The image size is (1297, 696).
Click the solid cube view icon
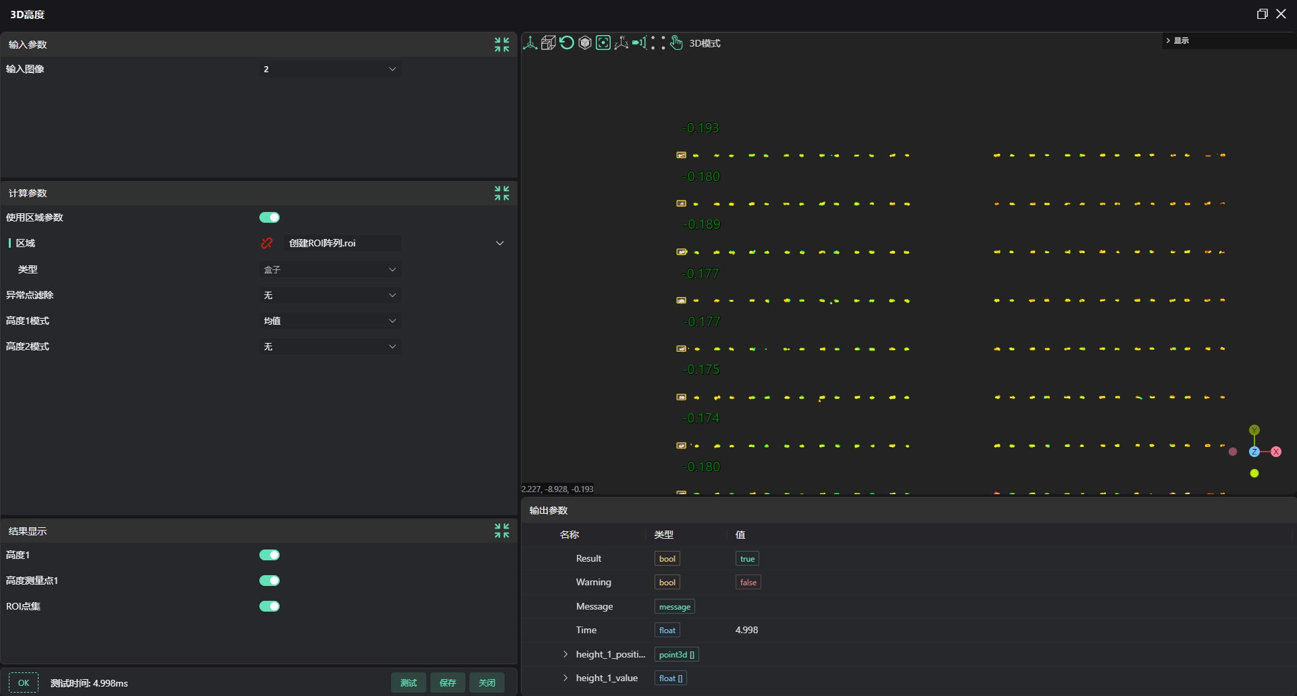[x=585, y=43]
